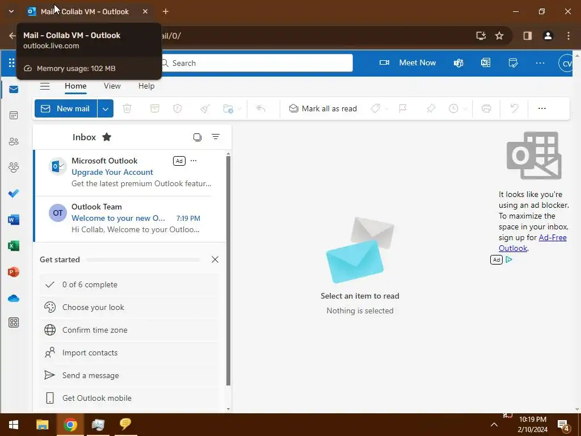Switch to the Help ribbon tab

(x=146, y=86)
